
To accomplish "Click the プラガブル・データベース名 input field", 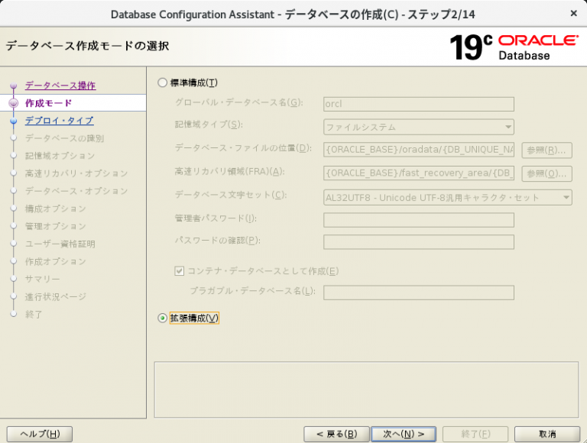I will point(418,292).
